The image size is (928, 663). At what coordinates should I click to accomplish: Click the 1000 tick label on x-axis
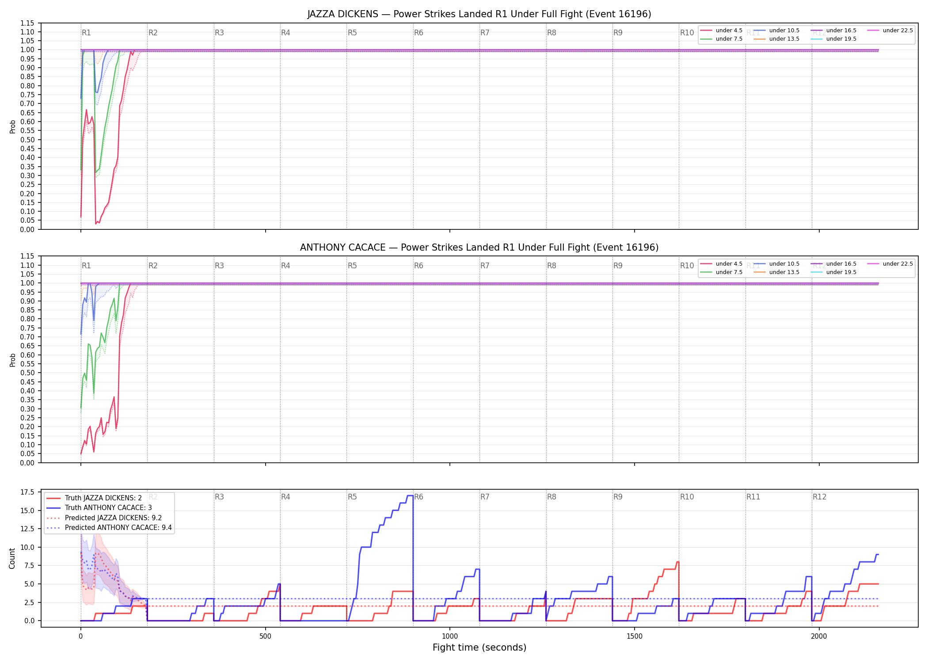450,636
